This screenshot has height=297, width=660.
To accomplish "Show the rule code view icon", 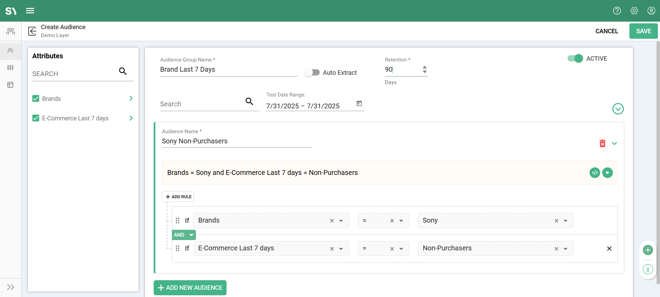I will pos(595,173).
